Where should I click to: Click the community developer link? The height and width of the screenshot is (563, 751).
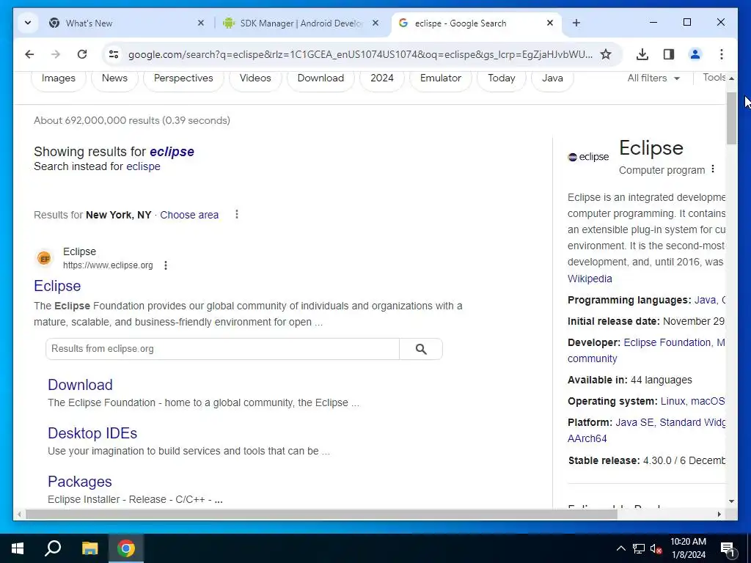click(x=592, y=358)
